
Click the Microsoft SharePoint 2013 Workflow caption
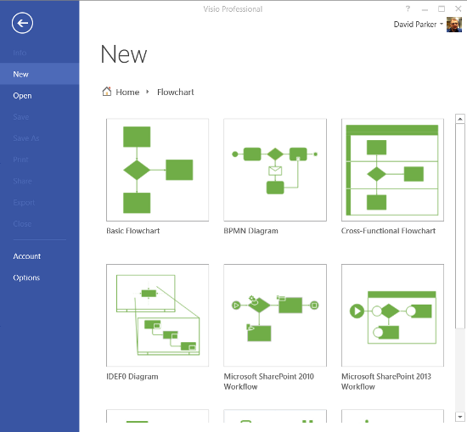point(386,382)
